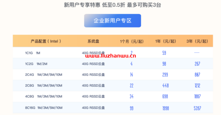221x115 pixels.
Task: Click the 3-year price 1887
Action: 197,96
